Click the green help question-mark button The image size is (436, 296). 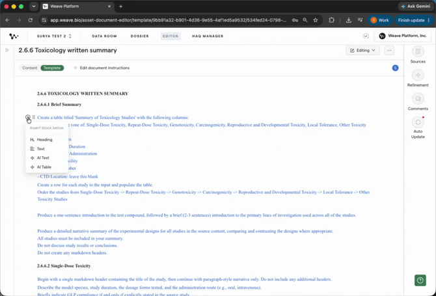point(420,280)
